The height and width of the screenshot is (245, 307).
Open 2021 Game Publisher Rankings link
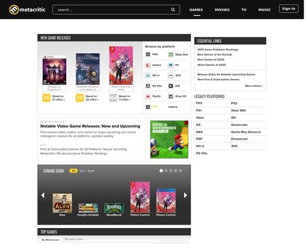point(218,50)
